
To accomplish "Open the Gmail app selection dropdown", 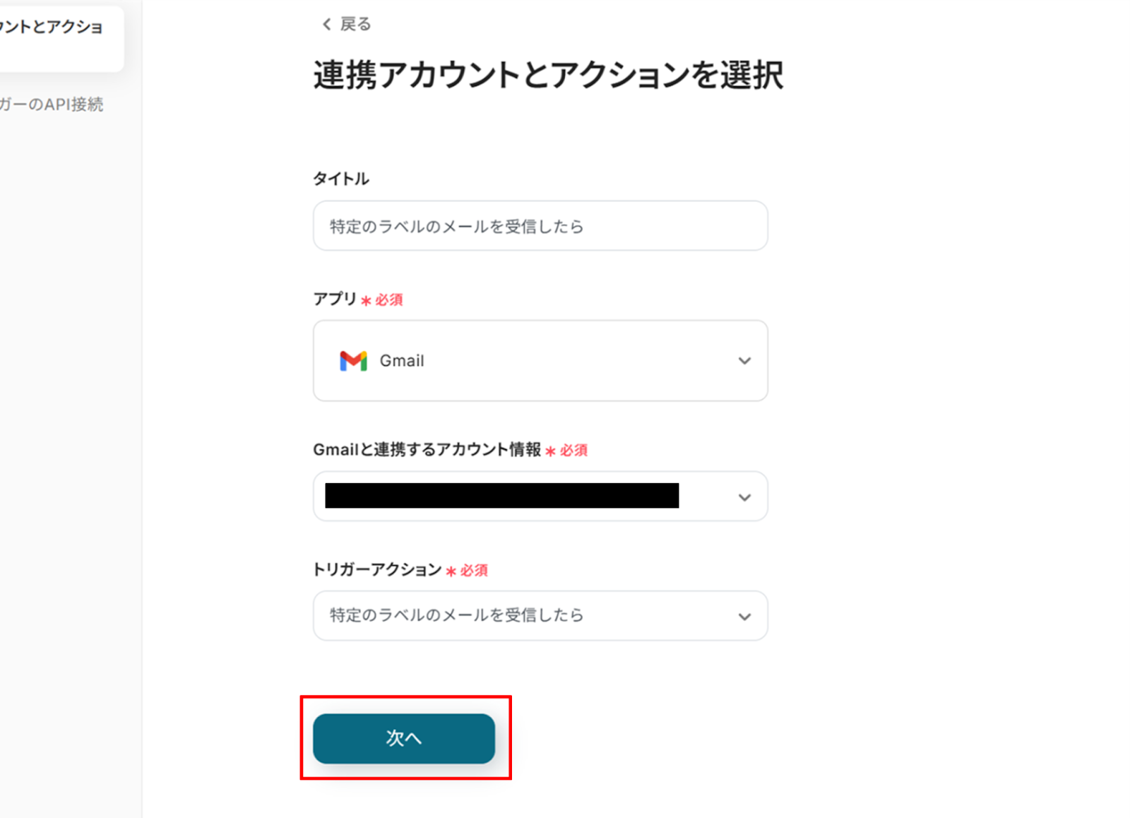I will (x=540, y=361).
